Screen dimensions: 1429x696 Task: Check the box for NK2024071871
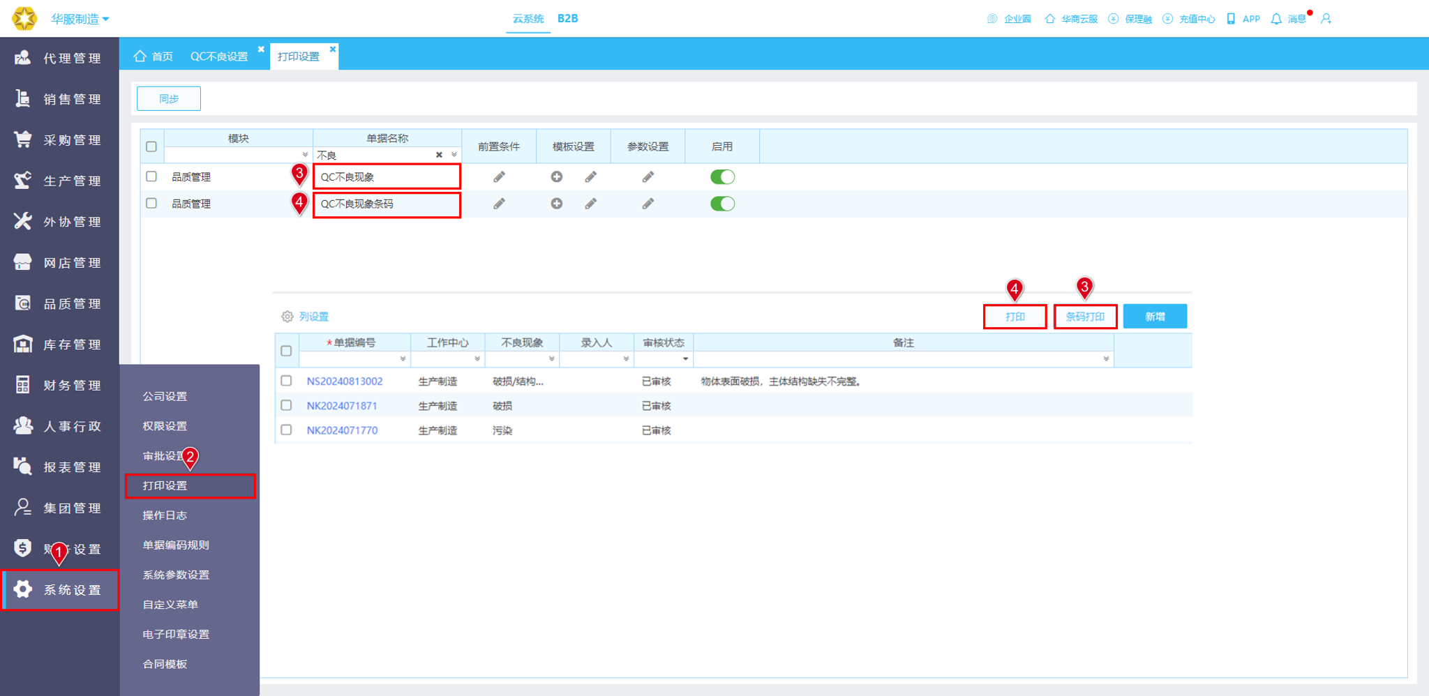point(286,405)
